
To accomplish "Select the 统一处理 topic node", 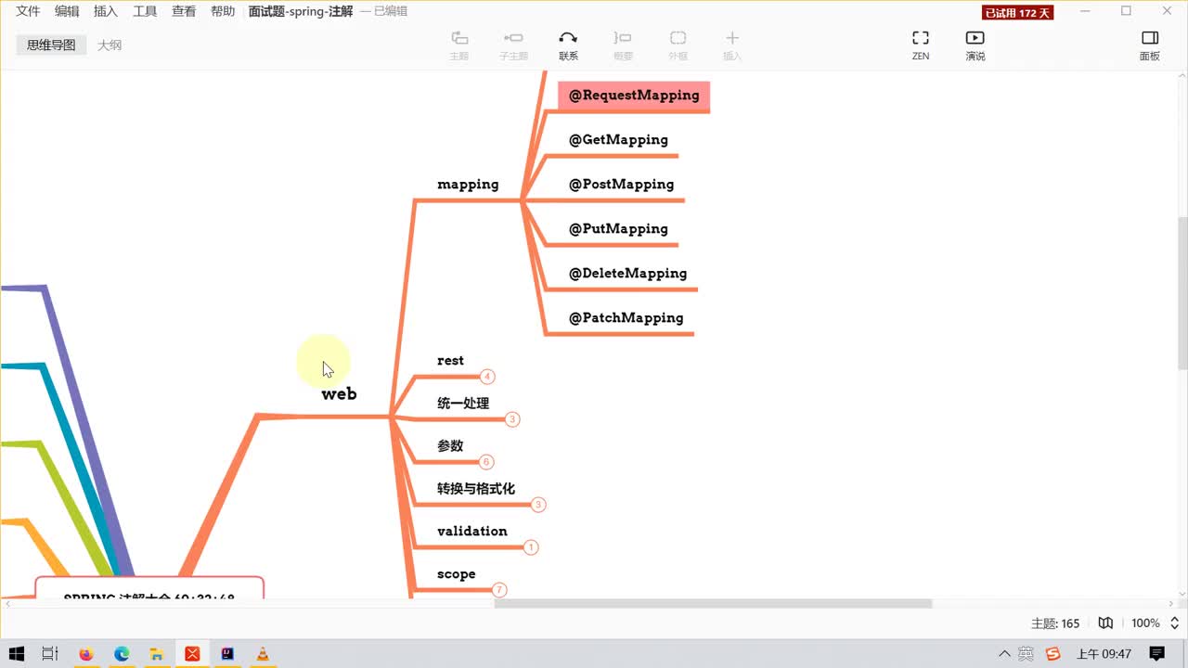I will [x=463, y=404].
